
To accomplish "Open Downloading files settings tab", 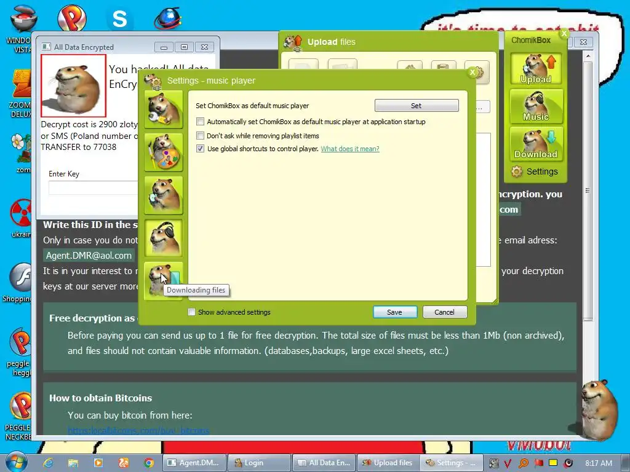I will click(164, 280).
